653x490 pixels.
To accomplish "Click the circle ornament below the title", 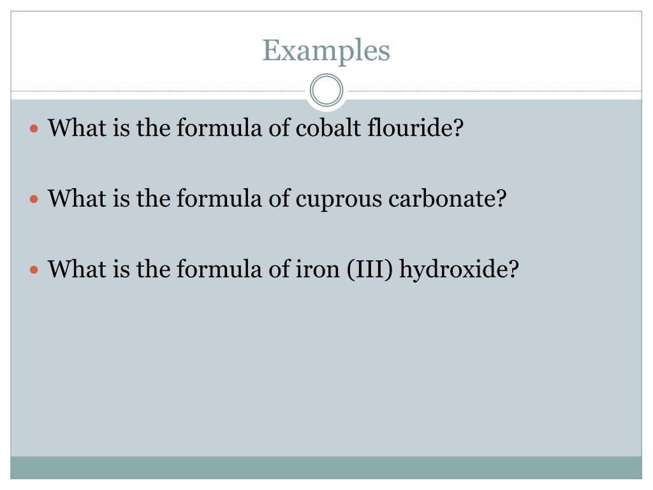I will point(326,91).
